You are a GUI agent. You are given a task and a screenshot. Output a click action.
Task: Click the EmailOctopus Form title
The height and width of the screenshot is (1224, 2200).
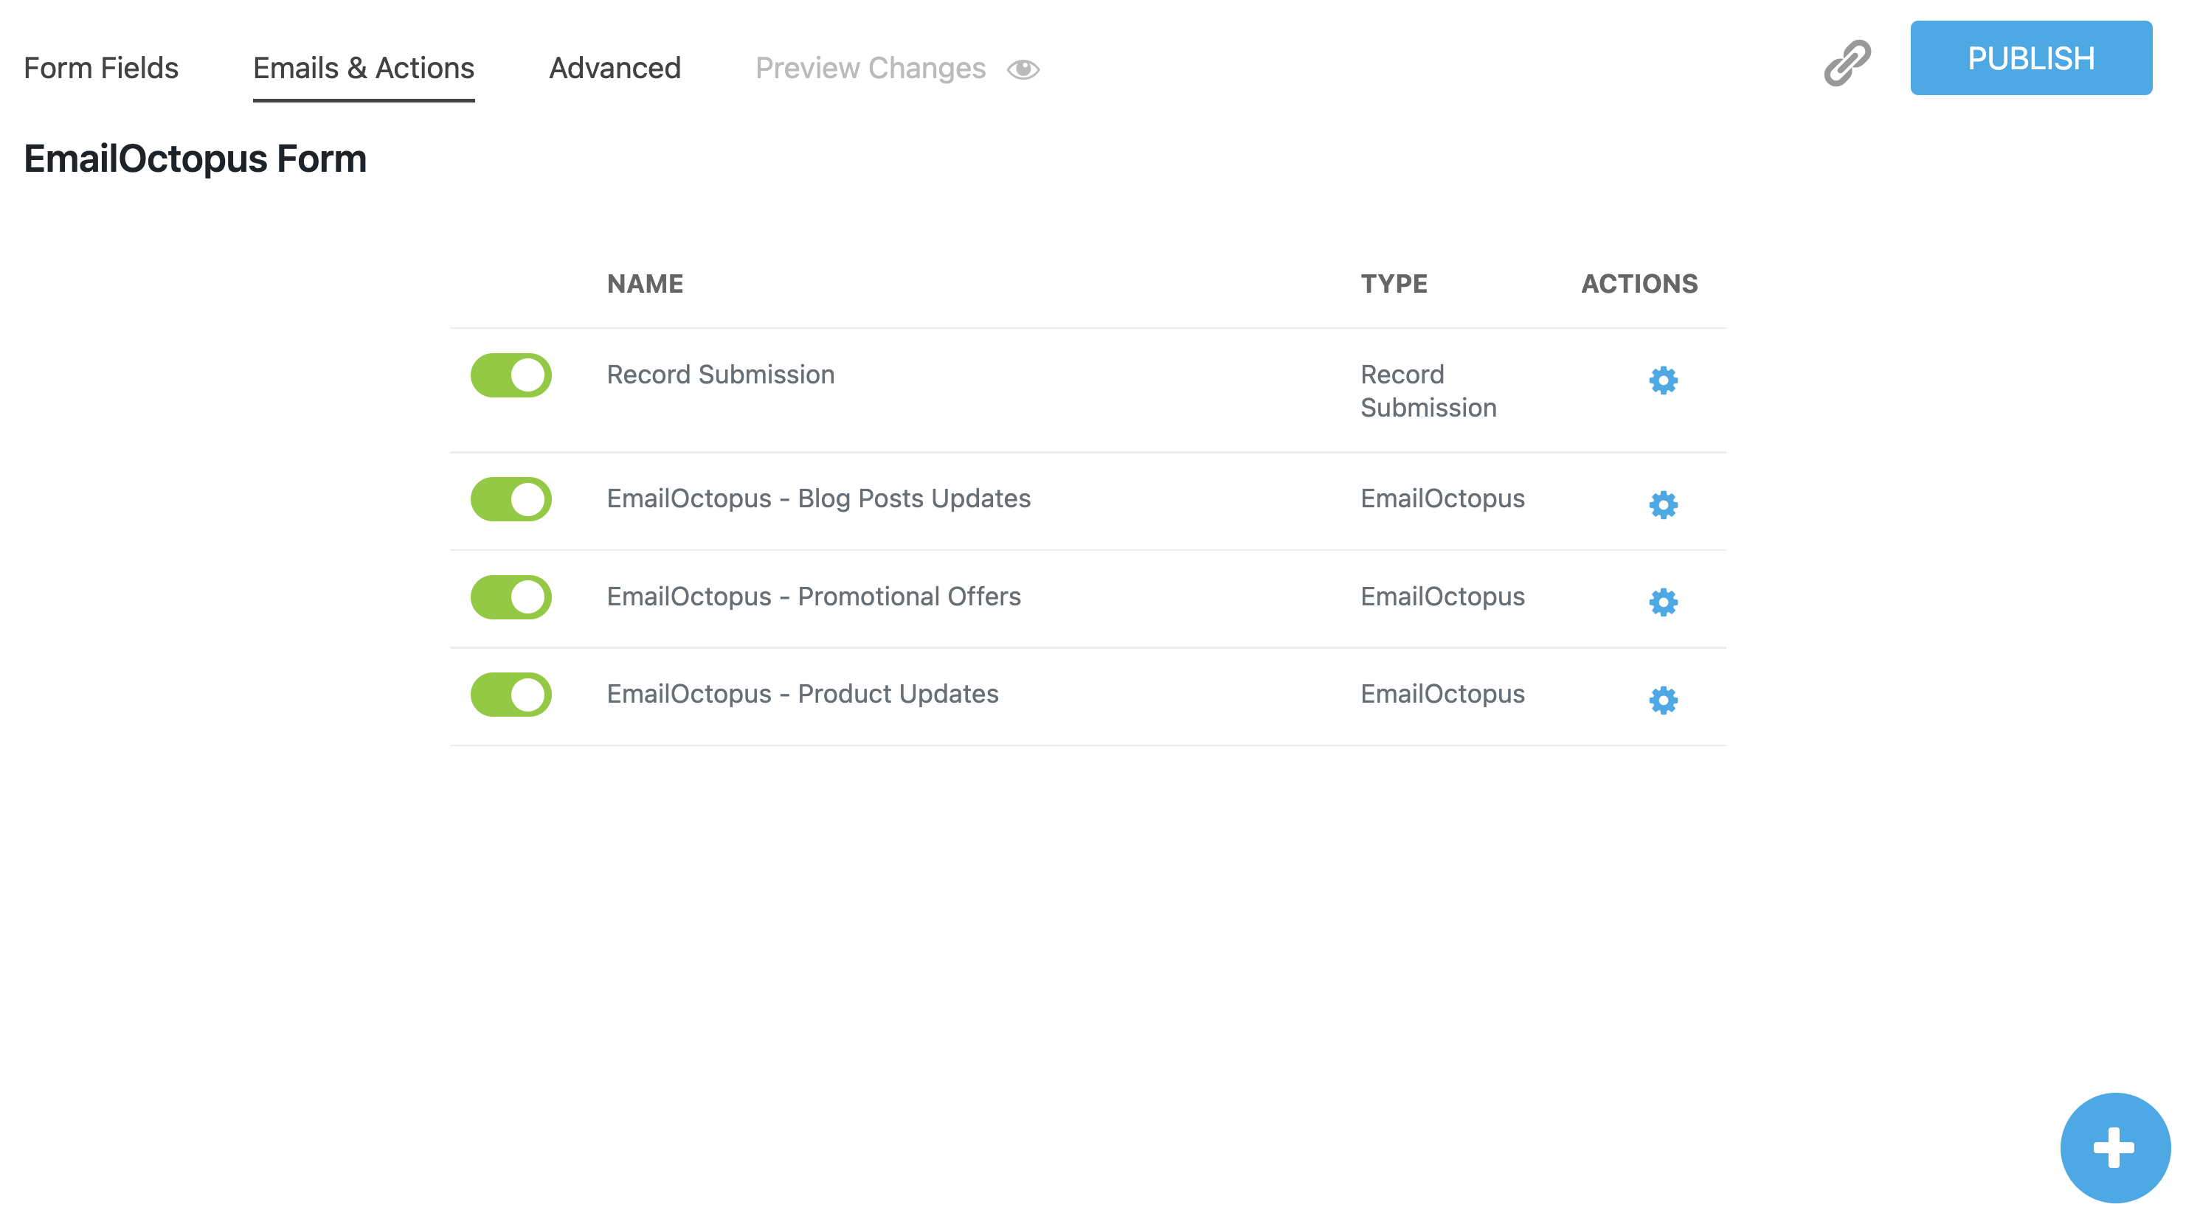pos(195,158)
